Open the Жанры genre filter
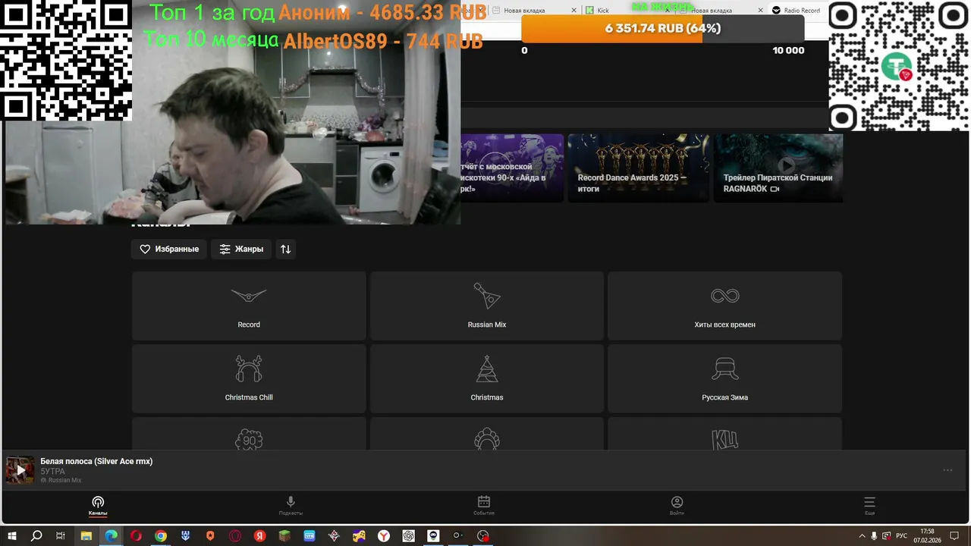This screenshot has width=971, height=546. click(x=241, y=249)
